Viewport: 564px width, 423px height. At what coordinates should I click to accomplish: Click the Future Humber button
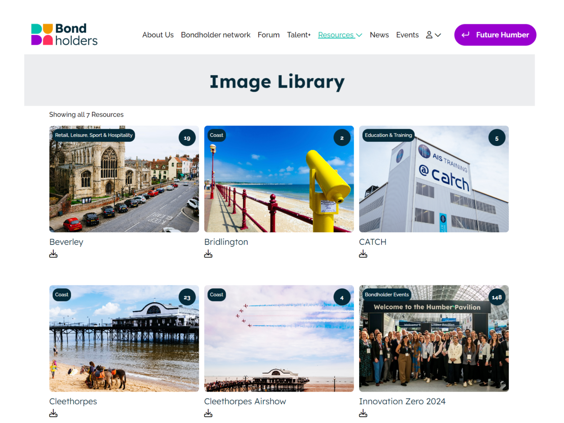pyautogui.click(x=495, y=35)
